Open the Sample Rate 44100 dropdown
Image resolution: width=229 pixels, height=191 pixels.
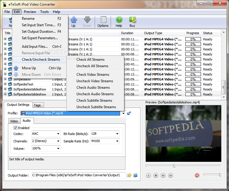tap(117, 141)
